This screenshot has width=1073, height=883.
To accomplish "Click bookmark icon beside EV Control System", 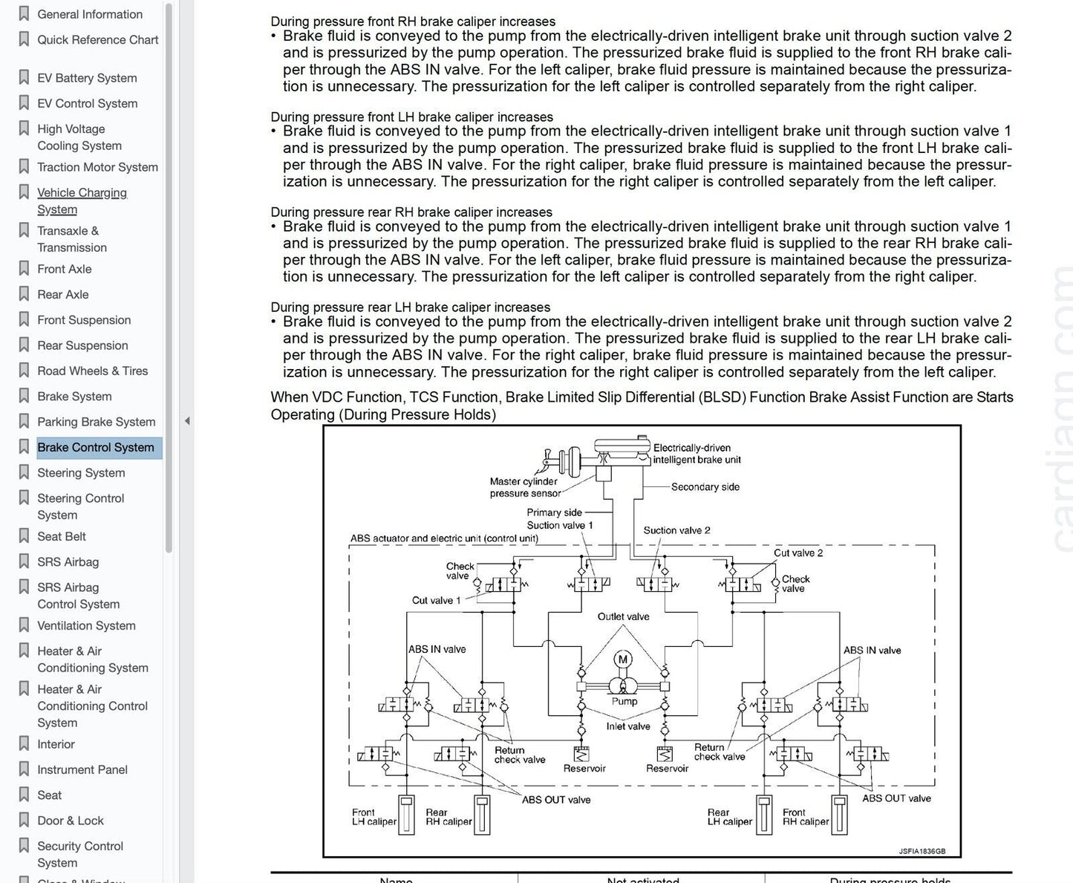I will click(24, 102).
